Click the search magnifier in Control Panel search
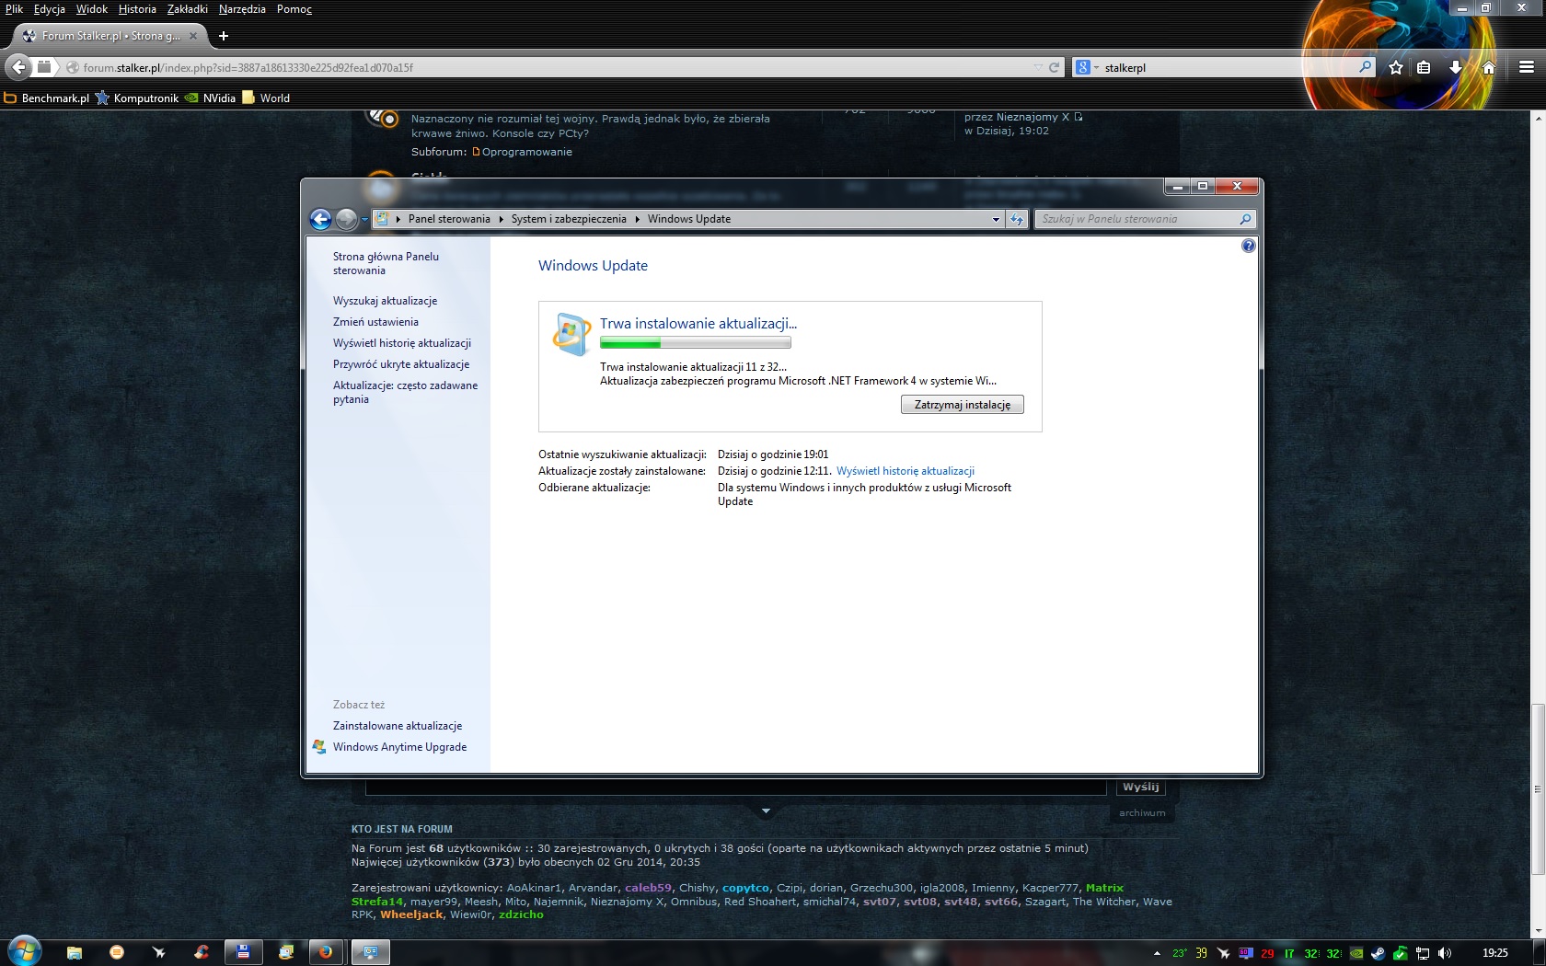The height and width of the screenshot is (966, 1546). point(1245,219)
